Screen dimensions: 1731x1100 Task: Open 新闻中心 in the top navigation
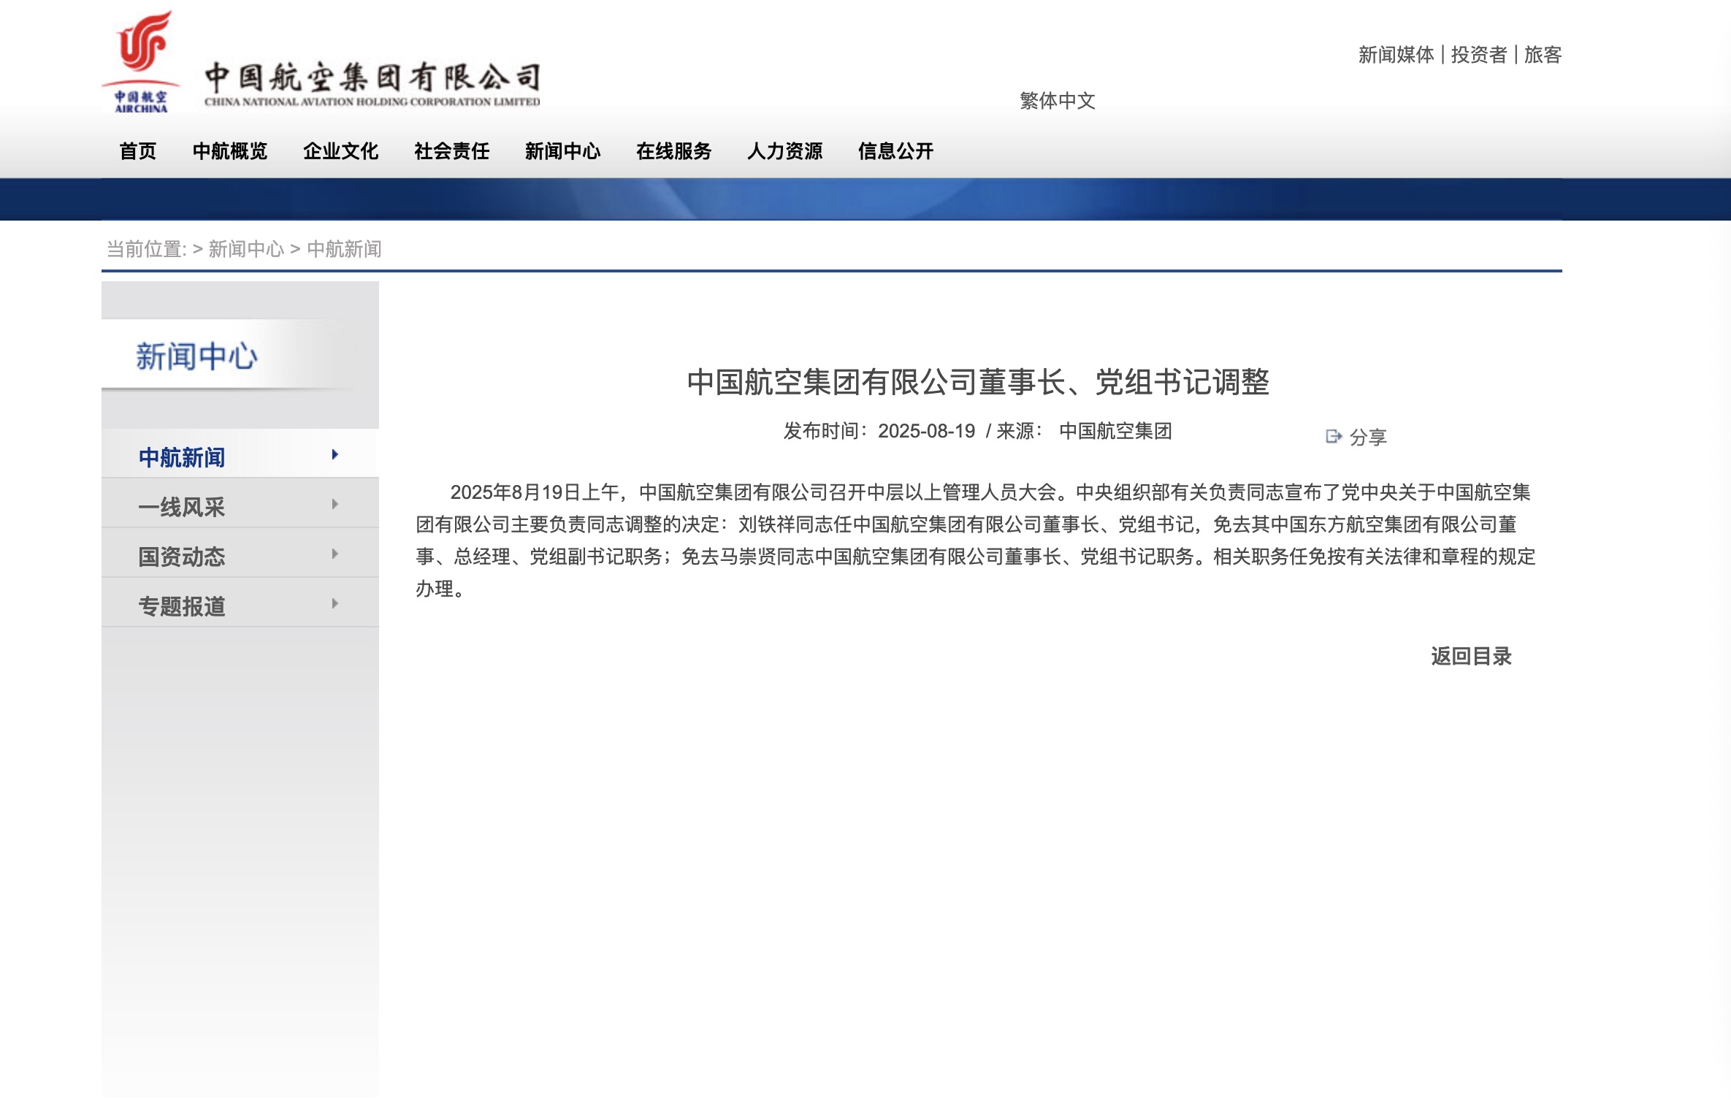562,151
